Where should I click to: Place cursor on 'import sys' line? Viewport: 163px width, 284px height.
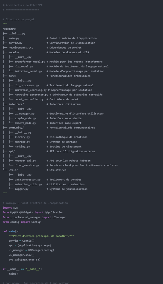[10, 208]
